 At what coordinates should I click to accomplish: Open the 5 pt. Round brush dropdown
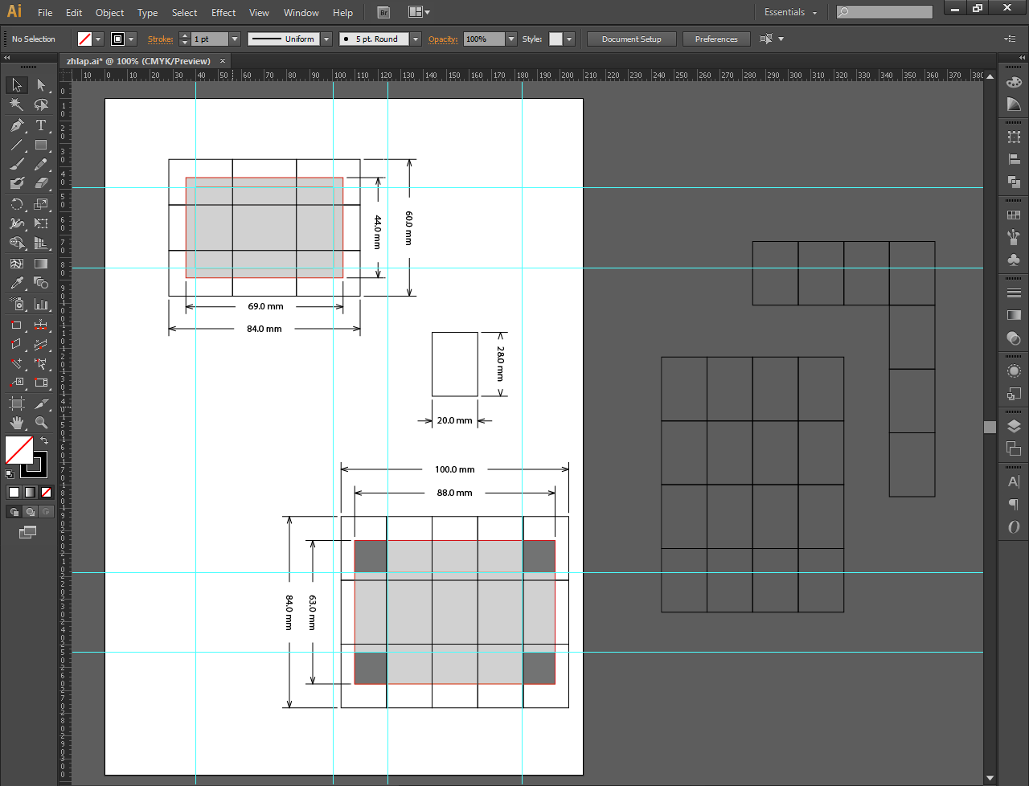416,39
